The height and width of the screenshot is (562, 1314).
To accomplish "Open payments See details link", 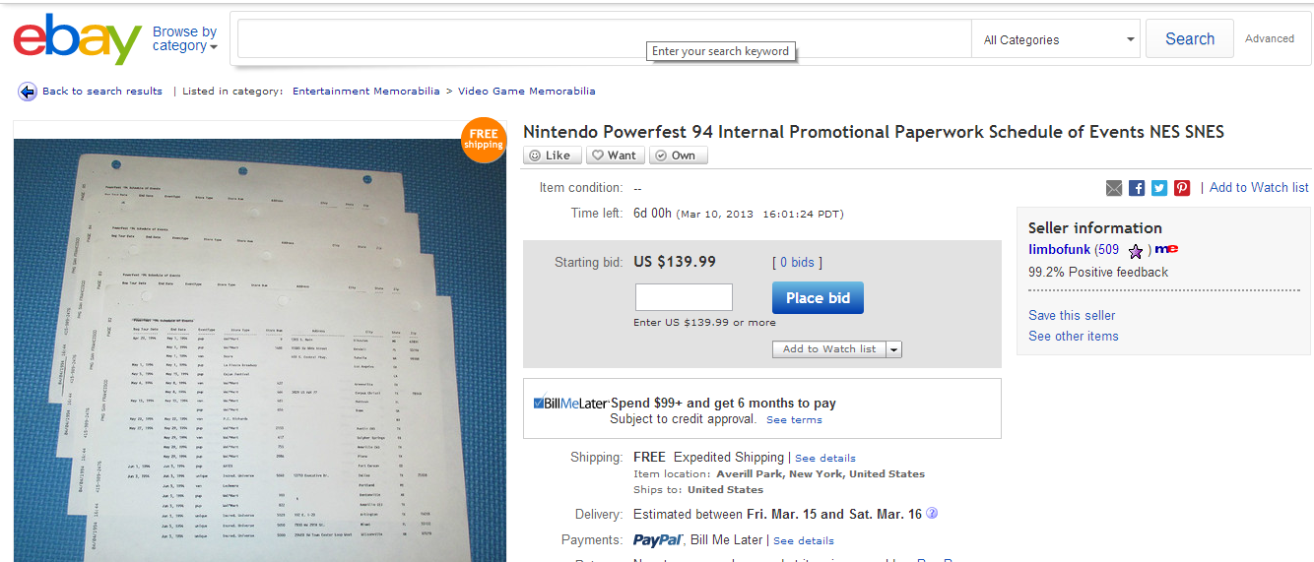I will (804, 541).
